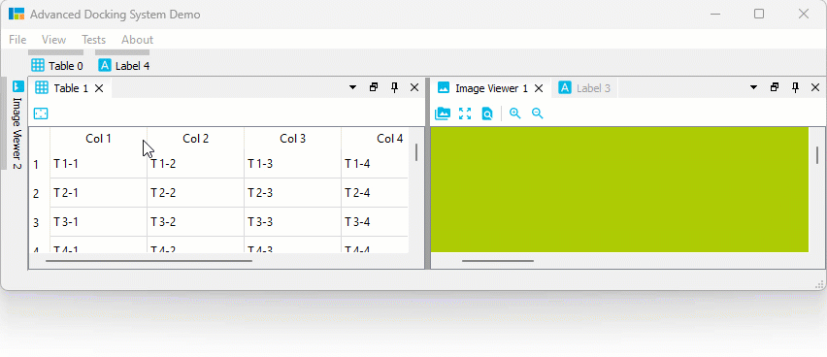Detach Image Viewer panel with float icon
Screen dimensions: 827x357
pyautogui.click(x=775, y=87)
